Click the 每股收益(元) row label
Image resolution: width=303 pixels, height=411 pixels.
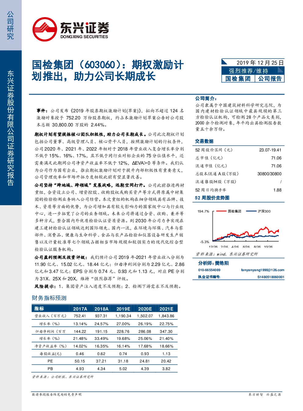point(50,354)
